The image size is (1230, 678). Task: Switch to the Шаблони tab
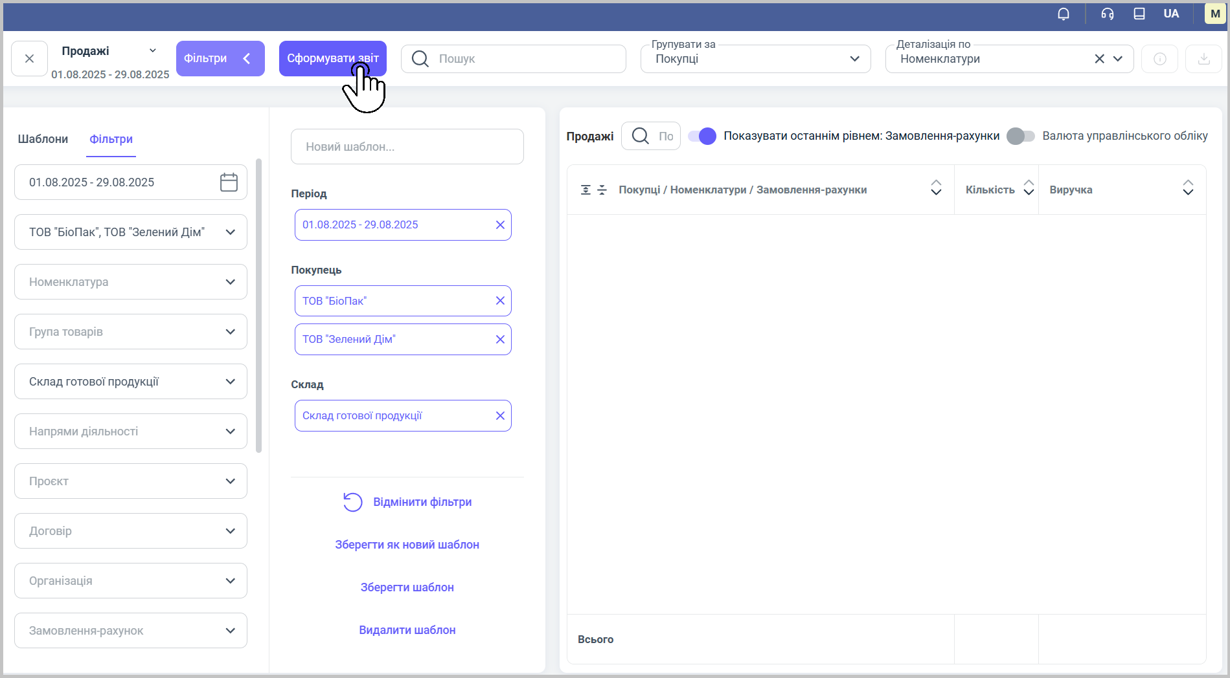pos(43,139)
